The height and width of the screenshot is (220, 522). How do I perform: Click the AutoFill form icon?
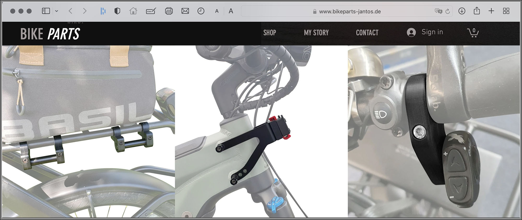point(151,11)
